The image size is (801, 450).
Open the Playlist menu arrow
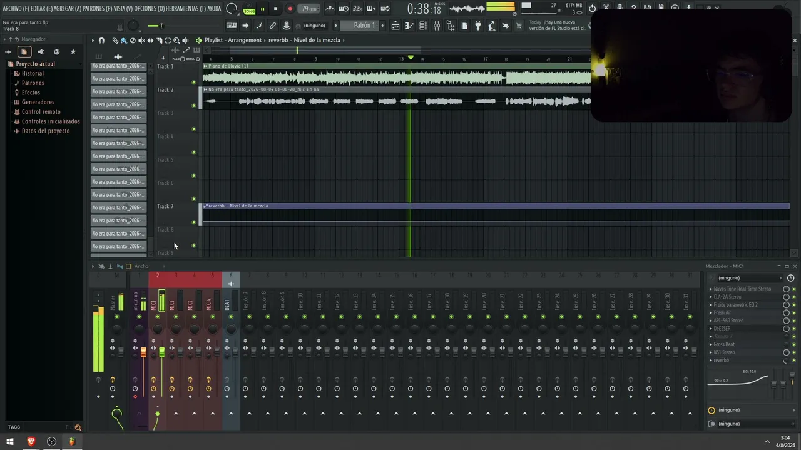click(93, 41)
